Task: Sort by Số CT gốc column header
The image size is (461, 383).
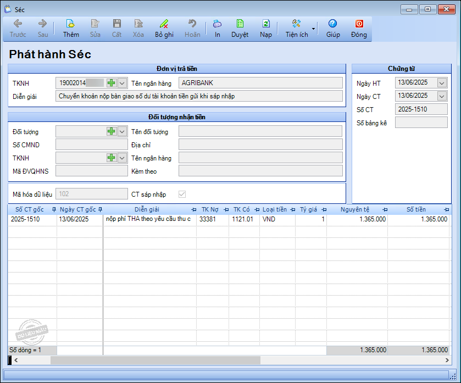Action: click(30, 209)
